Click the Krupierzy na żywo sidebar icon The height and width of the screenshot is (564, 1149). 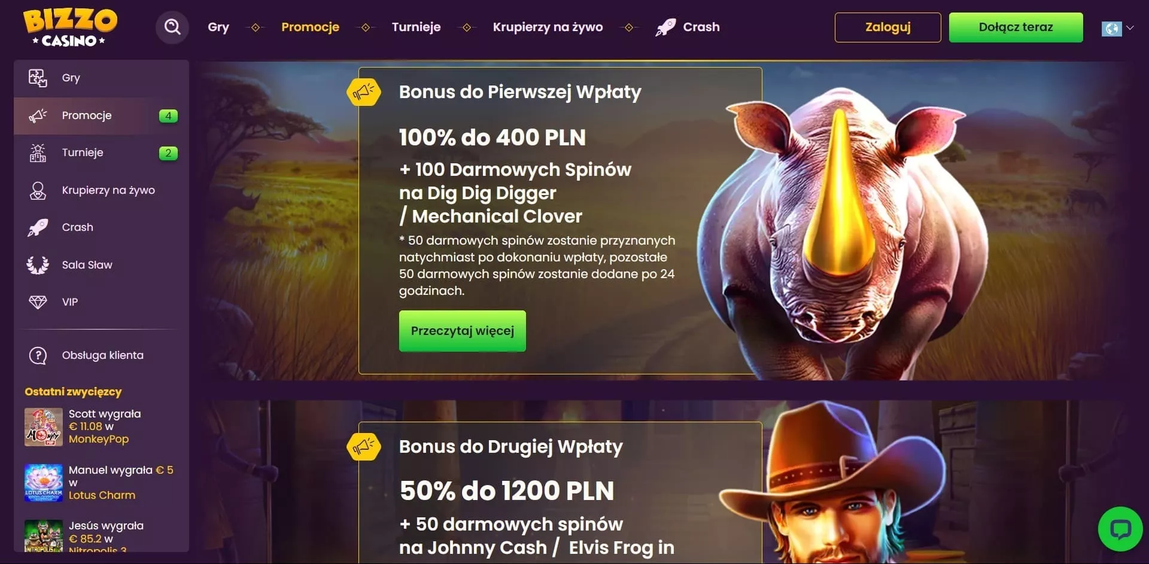coord(38,190)
